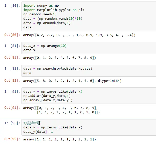Click the Out[81] array output 0 through 9
Viewport: 156px width, 144px height.
(x=59, y=58)
